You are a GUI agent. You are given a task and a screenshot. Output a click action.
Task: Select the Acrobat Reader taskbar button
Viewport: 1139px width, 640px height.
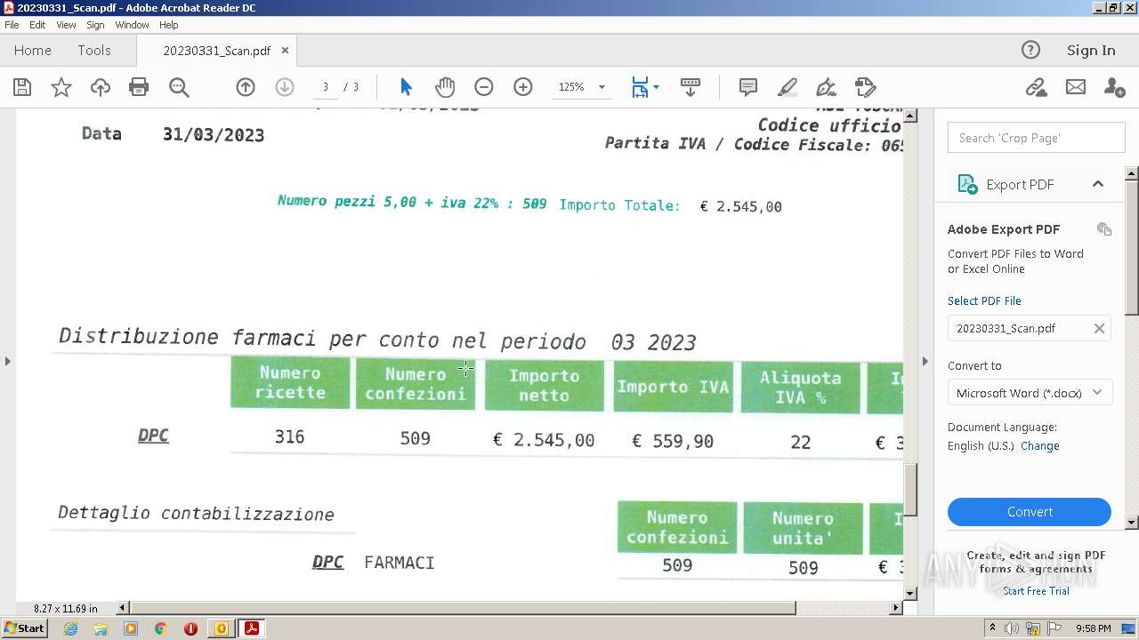pyautogui.click(x=251, y=628)
